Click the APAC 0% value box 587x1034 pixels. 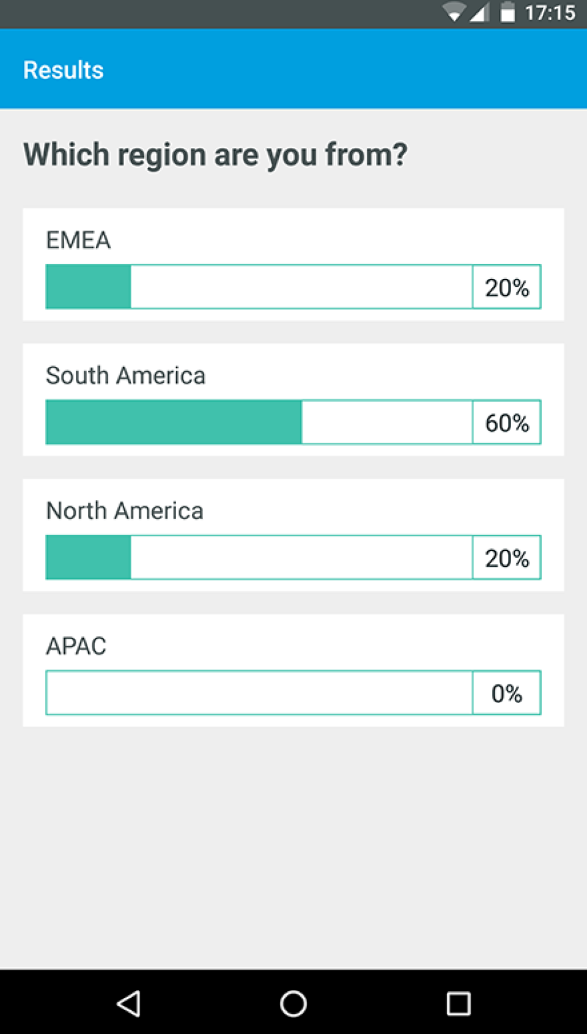pos(507,693)
